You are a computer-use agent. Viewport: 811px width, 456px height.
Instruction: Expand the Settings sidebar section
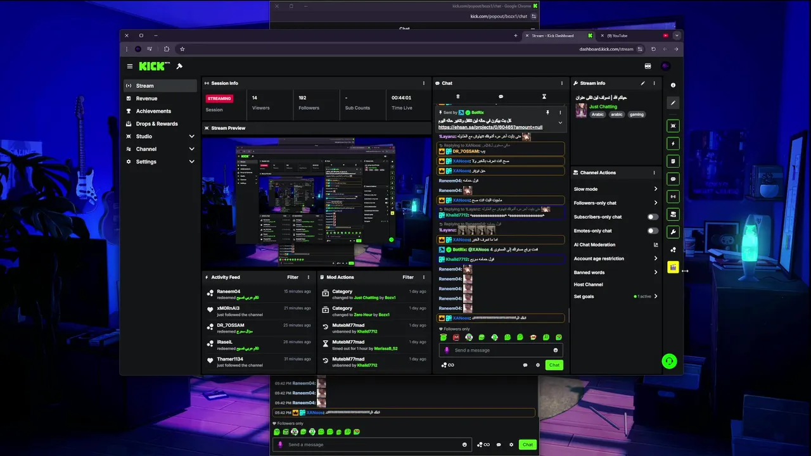pos(191,161)
